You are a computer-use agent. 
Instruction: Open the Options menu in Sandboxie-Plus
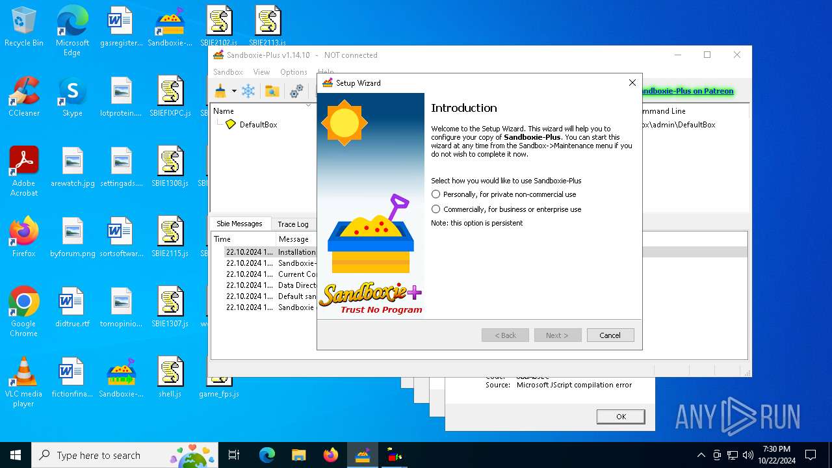(294, 72)
